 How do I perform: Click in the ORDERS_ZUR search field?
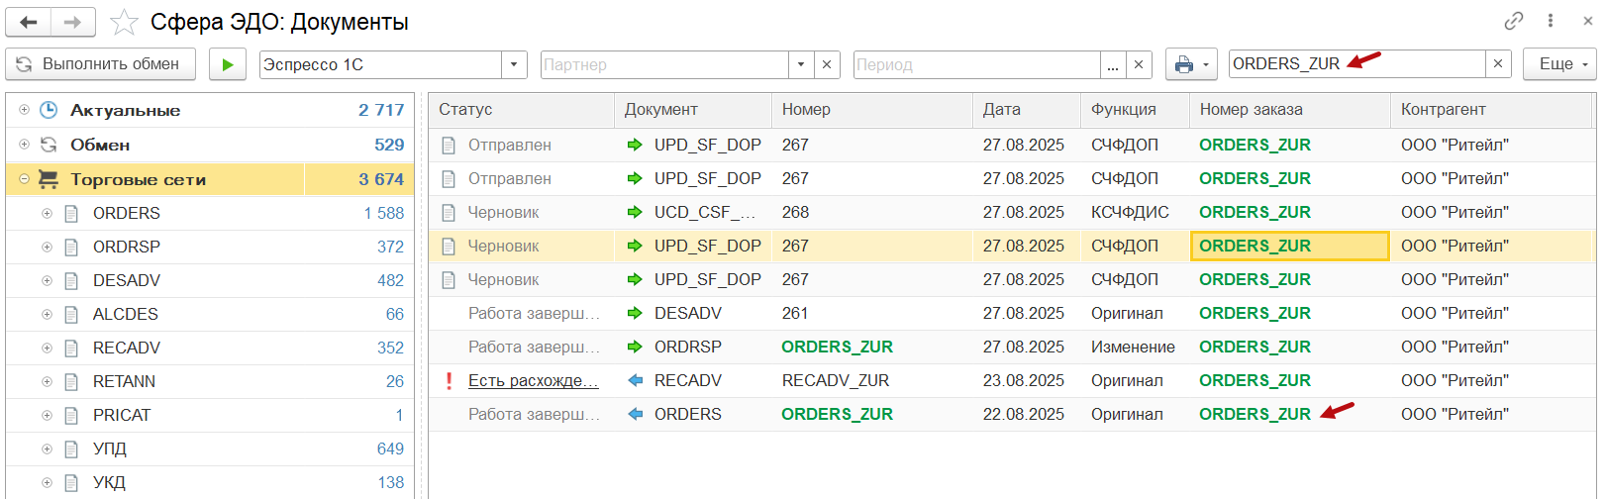click(1356, 64)
